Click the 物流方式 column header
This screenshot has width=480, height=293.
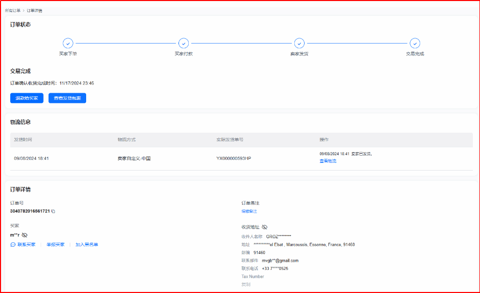point(126,140)
